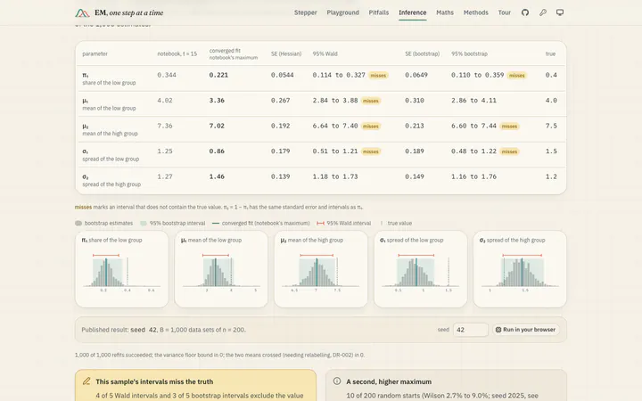Viewport: 642px width, 401px height.
Task: Go to the Maths tab
Action: pyautogui.click(x=445, y=12)
